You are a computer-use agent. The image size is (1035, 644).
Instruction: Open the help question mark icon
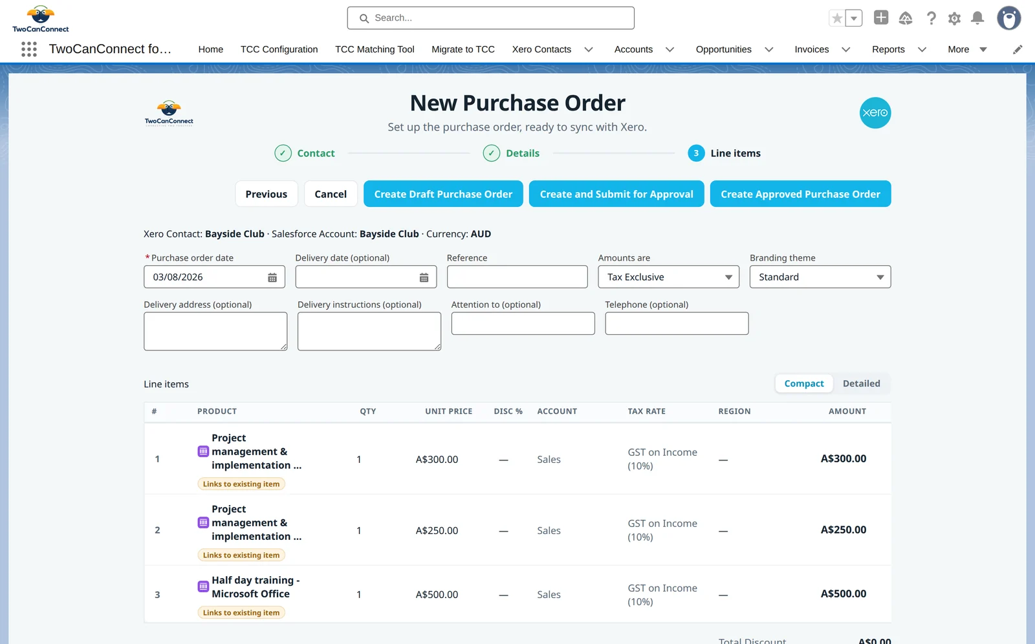click(x=931, y=18)
